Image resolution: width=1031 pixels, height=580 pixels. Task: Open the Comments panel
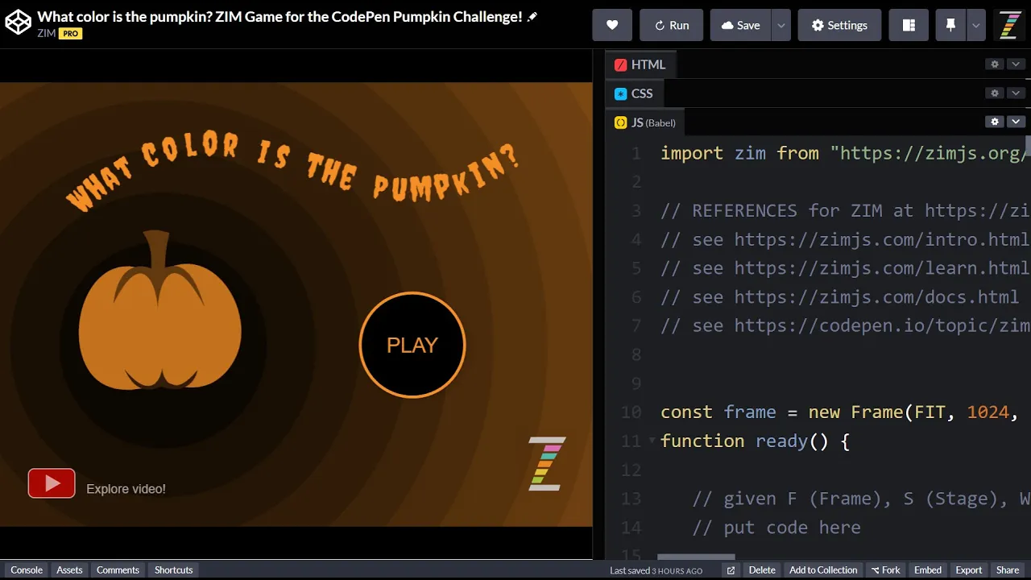pos(118,570)
